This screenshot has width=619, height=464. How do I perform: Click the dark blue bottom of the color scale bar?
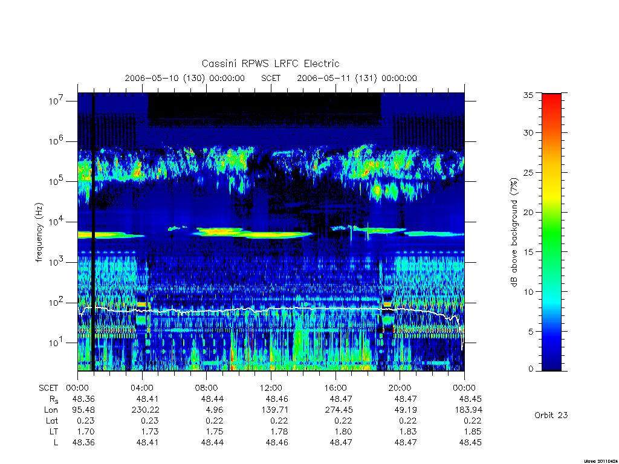pos(551,365)
